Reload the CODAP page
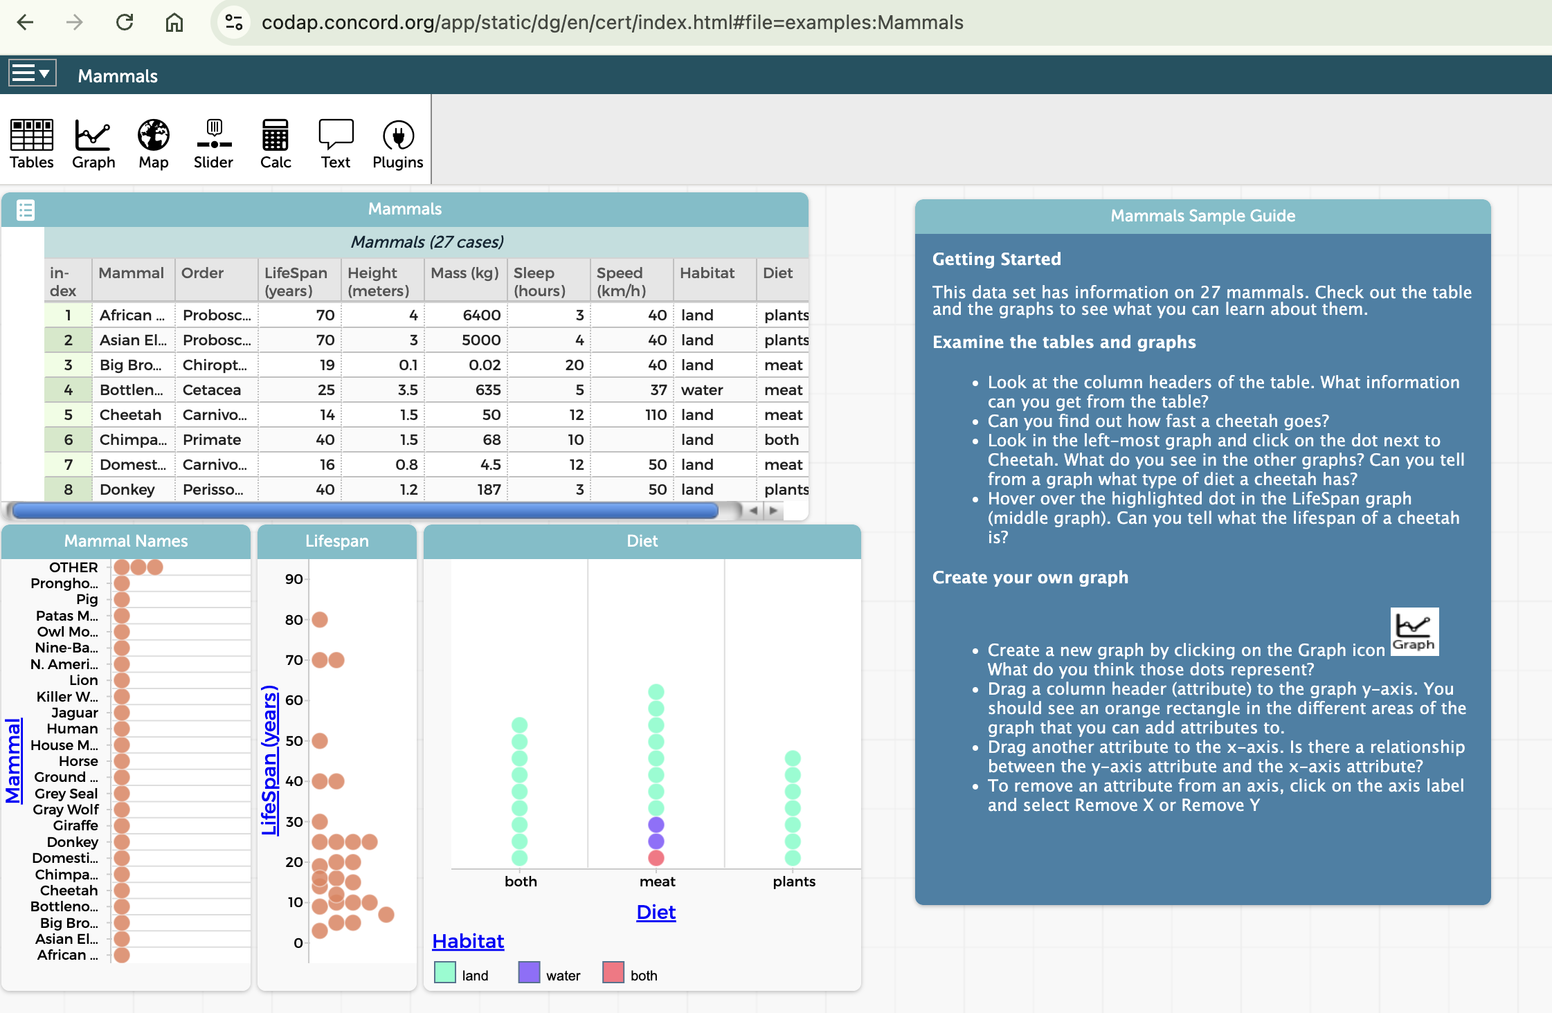Image resolution: width=1552 pixels, height=1013 pixels. tap(125, 22)
